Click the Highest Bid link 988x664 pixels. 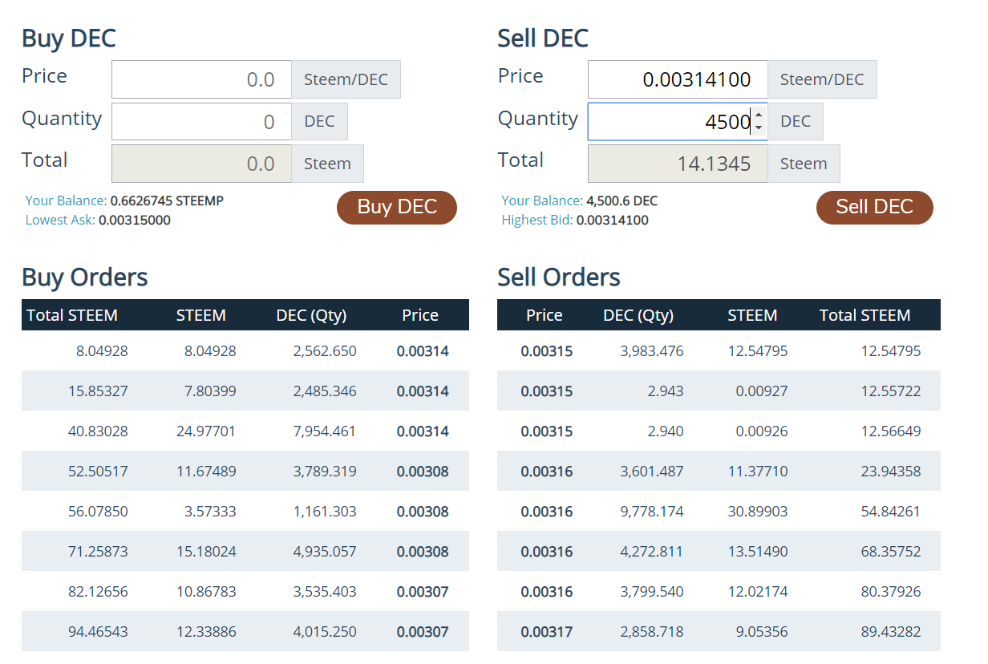[x=537, y=220]
